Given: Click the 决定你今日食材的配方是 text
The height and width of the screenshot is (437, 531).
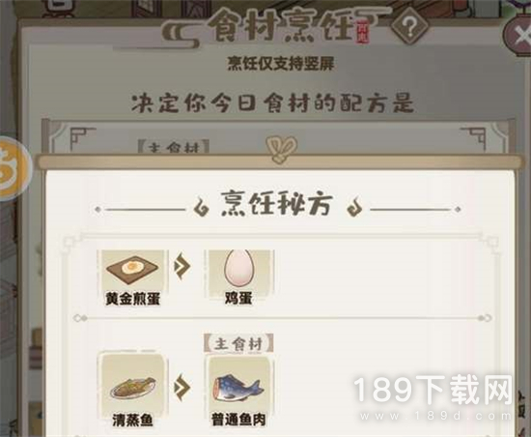Looking at the screenshot, I should click(272, 102).
